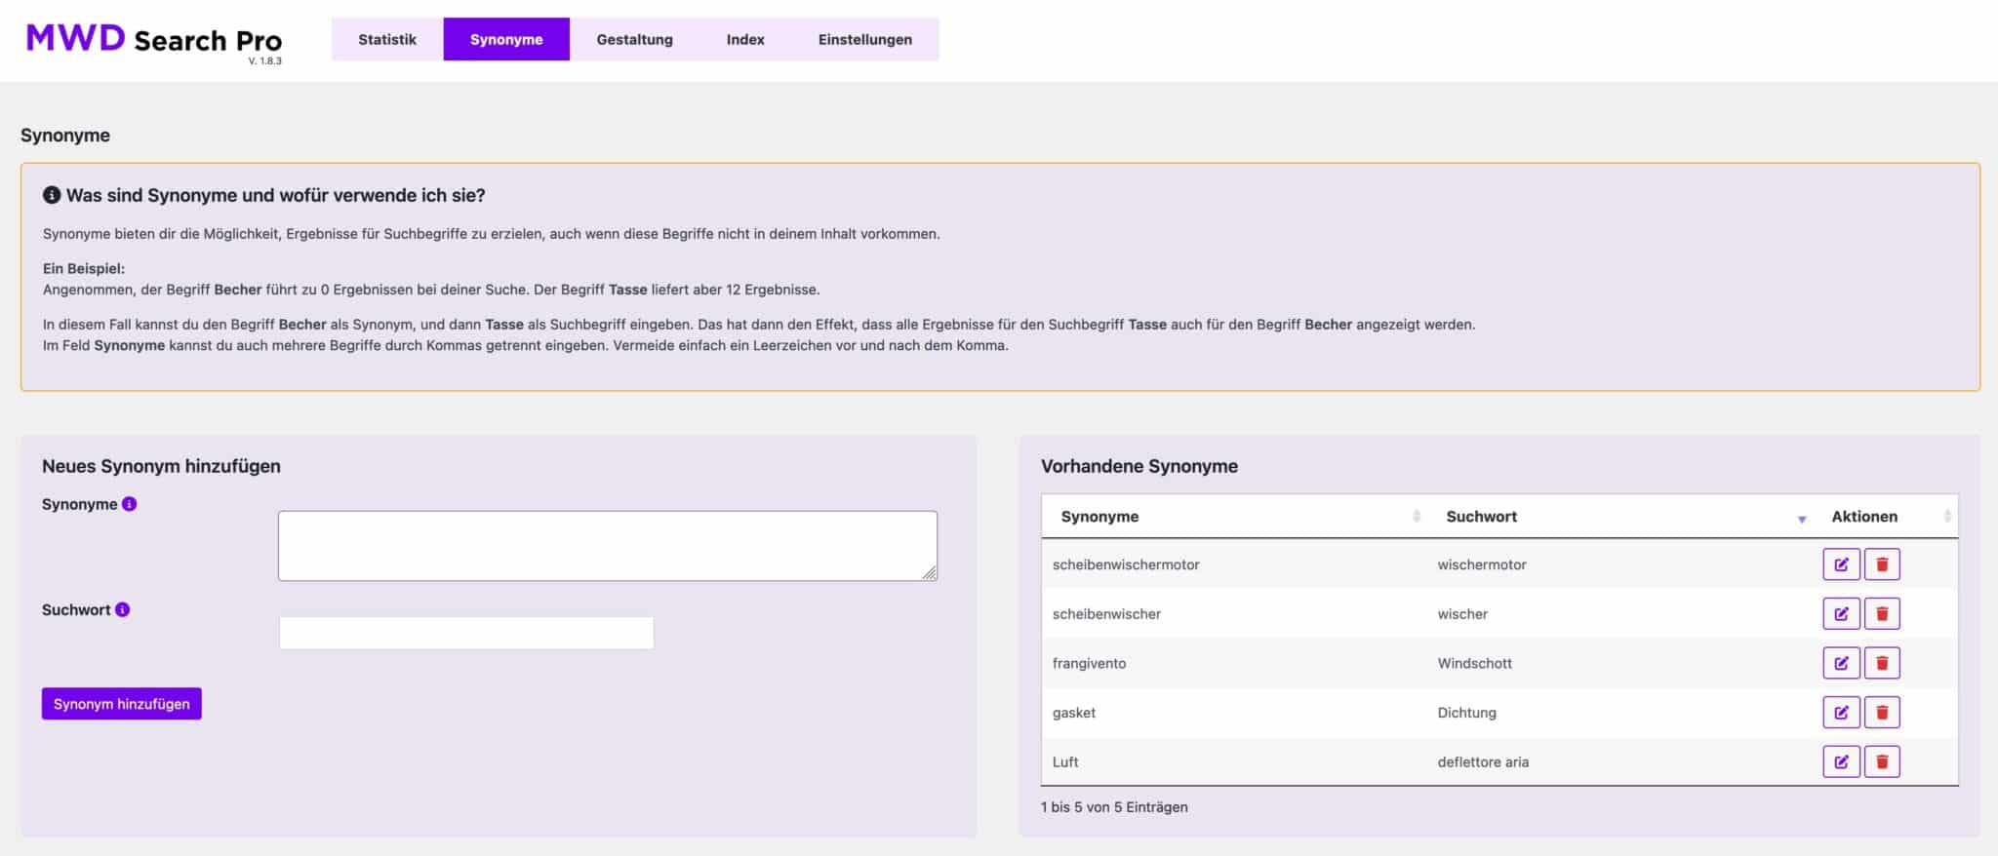Click the 'wischer' Suchwort cell
The height and width of the screenshot is (856, 1998).
[x=1462, y=614]
